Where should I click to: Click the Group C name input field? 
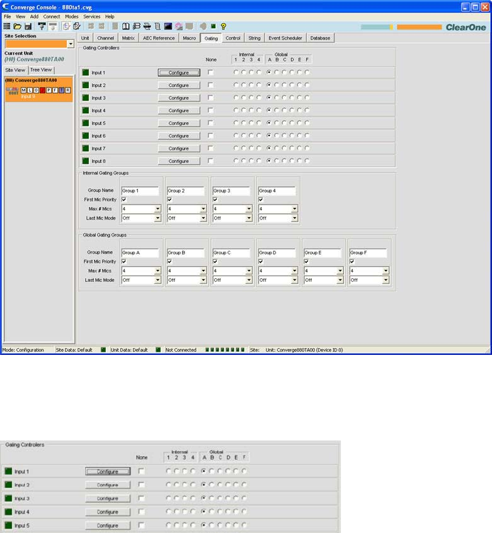[231, 252]
